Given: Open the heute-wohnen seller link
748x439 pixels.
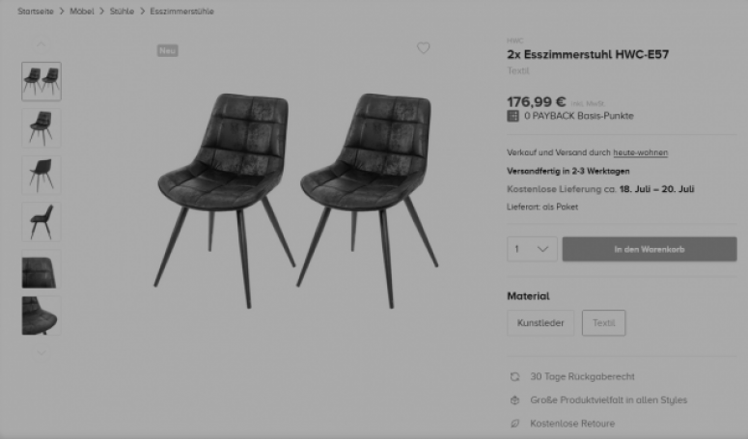Looking at the screenshot, I should point(640,152).
